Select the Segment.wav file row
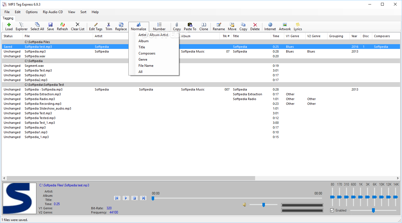This screenshot has height=223, width=402. 201,66
